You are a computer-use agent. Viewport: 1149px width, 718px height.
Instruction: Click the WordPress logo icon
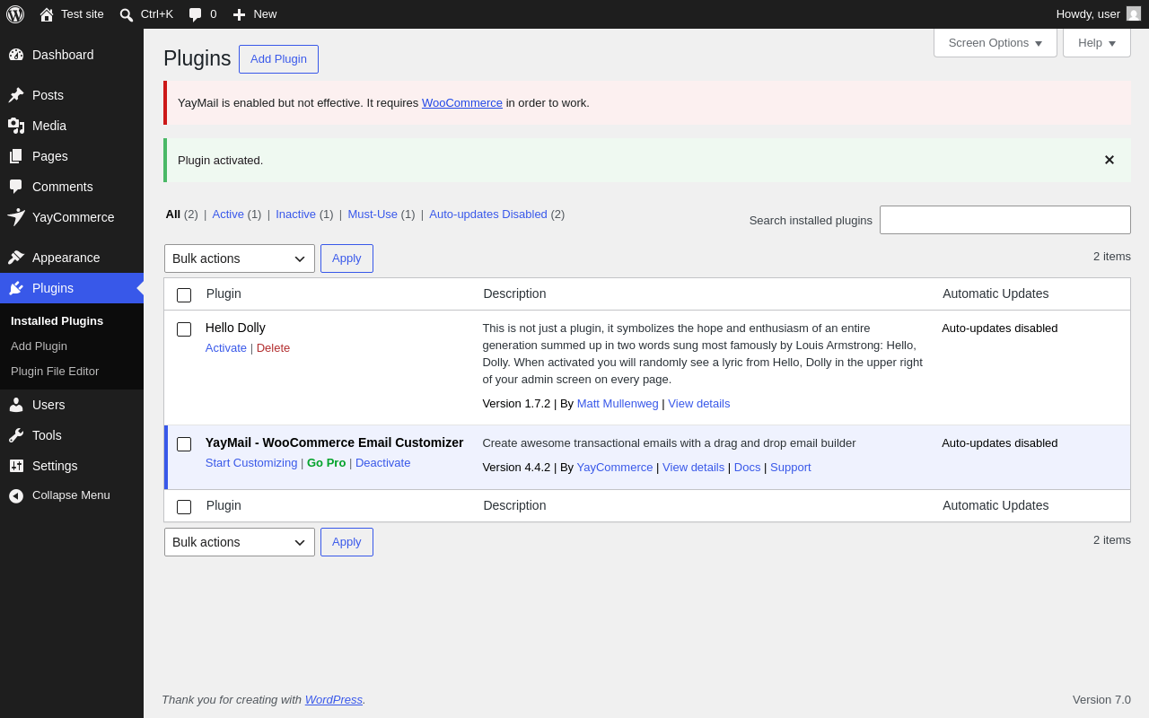15,14
